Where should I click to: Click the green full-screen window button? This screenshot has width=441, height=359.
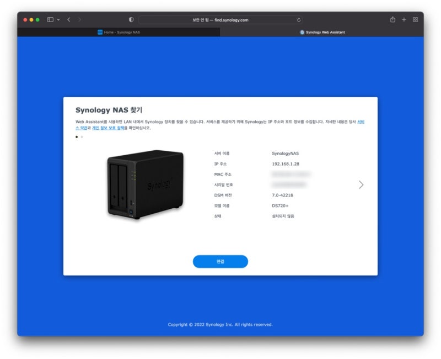pyautogui.click(x=37, y=20)
